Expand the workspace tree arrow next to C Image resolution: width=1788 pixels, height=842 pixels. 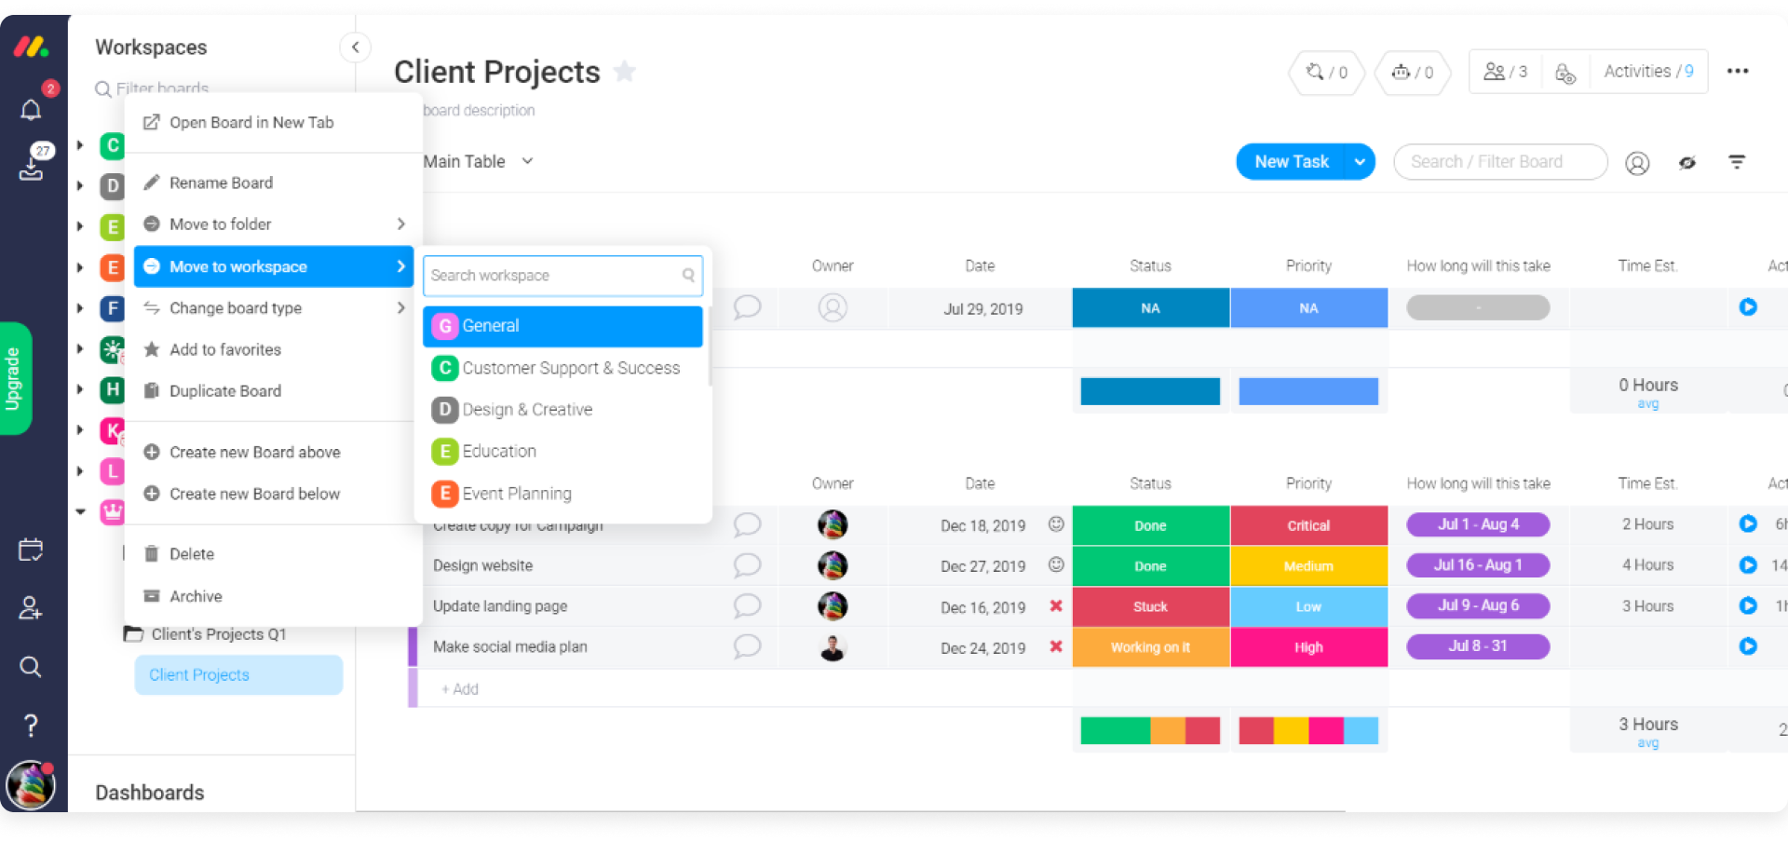[80, 145]
